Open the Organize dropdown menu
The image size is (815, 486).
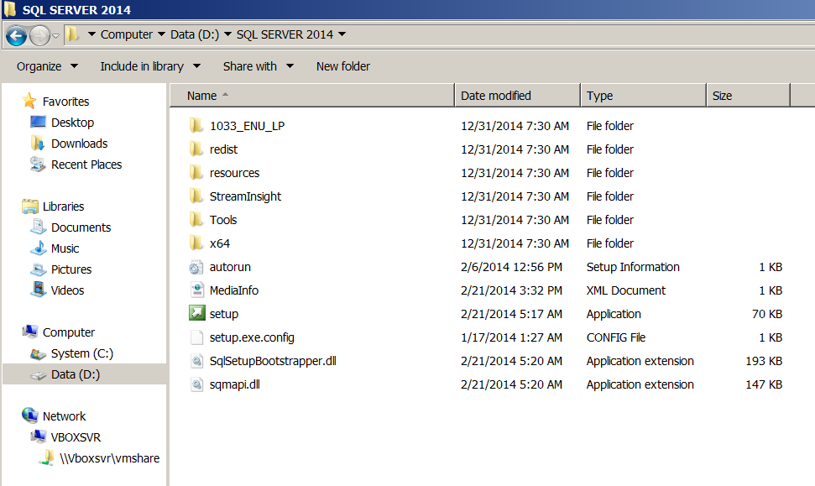coord(47,66)
